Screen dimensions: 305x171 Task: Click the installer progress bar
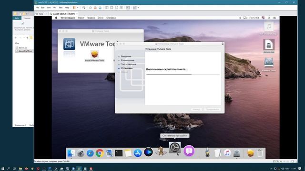183,75
